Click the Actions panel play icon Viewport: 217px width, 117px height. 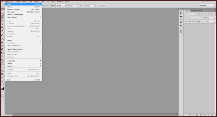click(181, 17)
